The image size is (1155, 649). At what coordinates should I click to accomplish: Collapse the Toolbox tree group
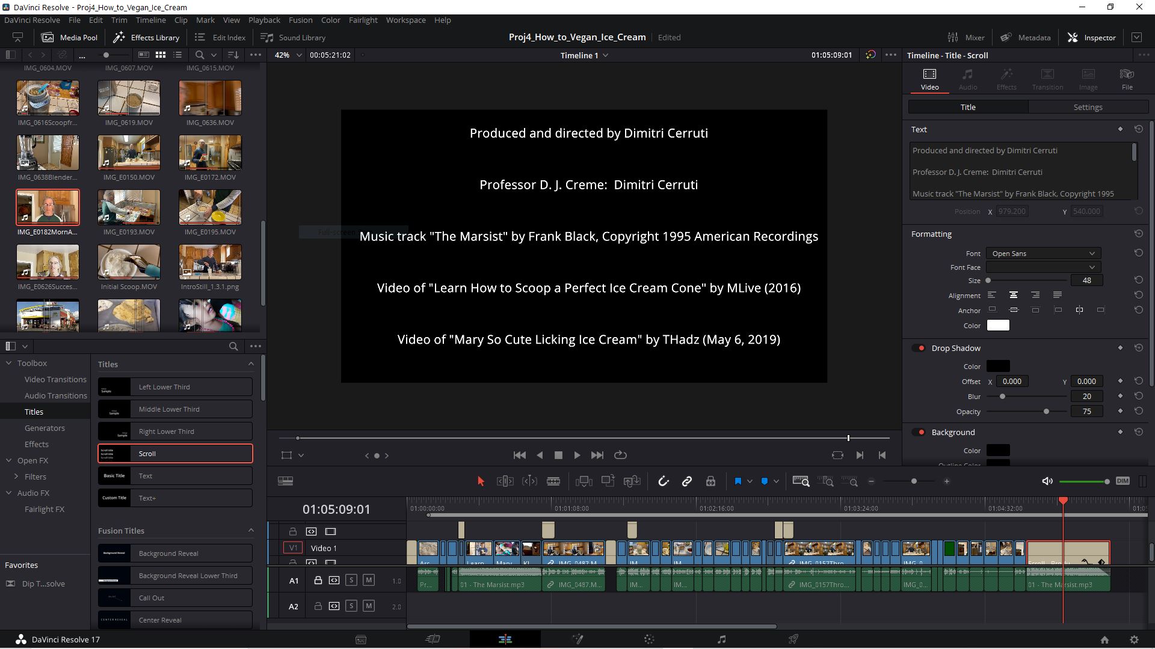point(9,363)
